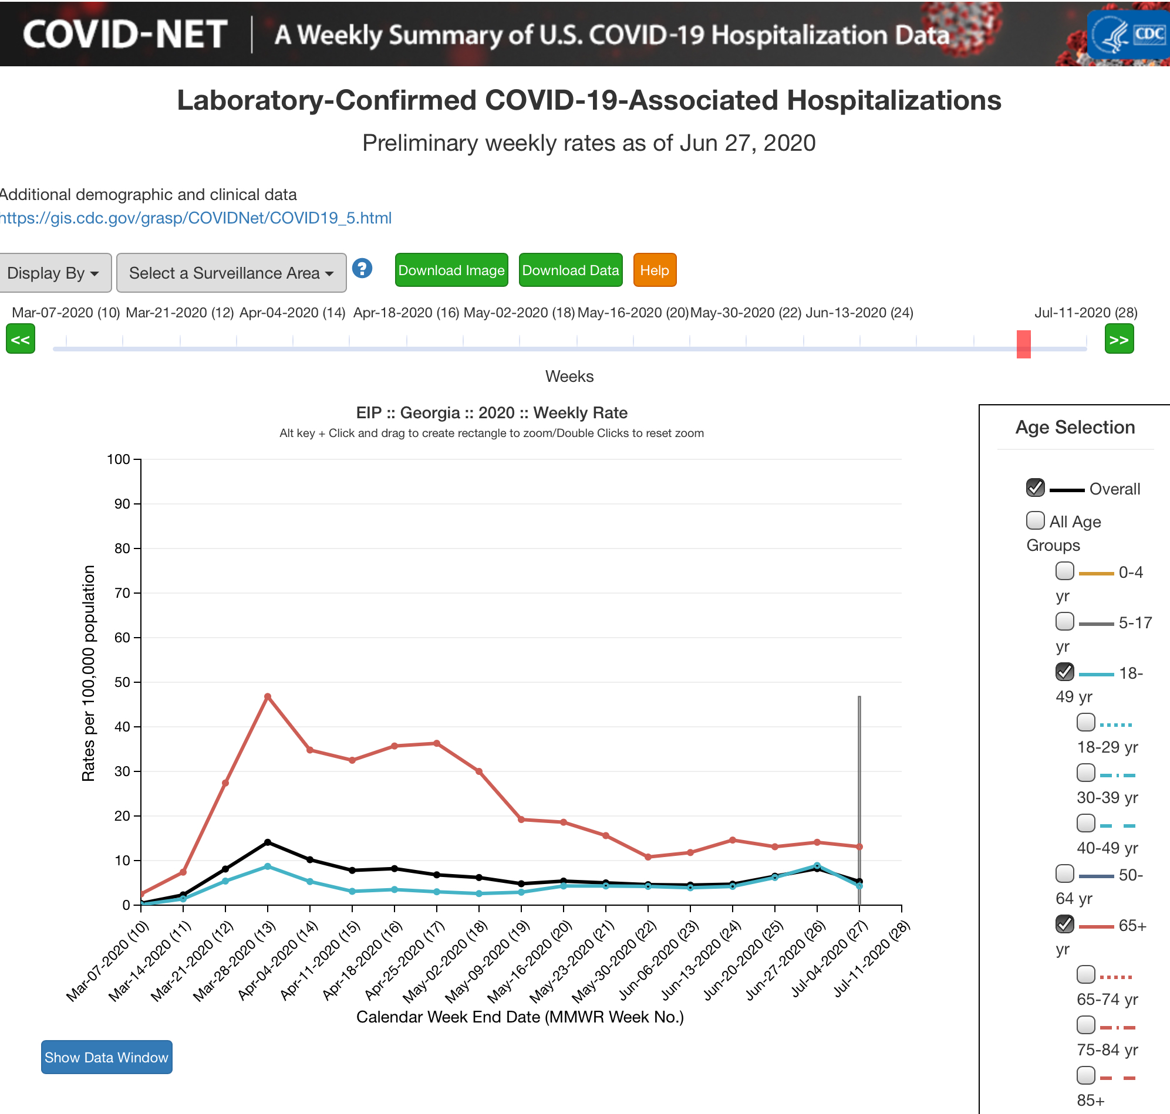
Task: Click the weeks slider track near Apr-04-2020 (14)
Action: [x=293, y=348]
